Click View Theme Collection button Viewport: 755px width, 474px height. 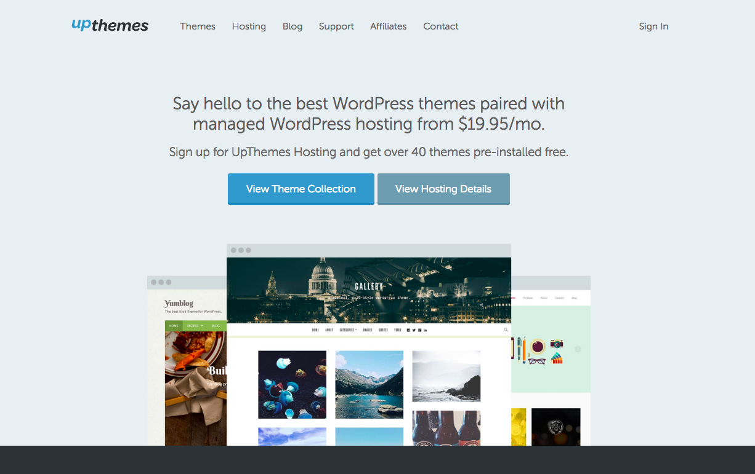[301, 189]
